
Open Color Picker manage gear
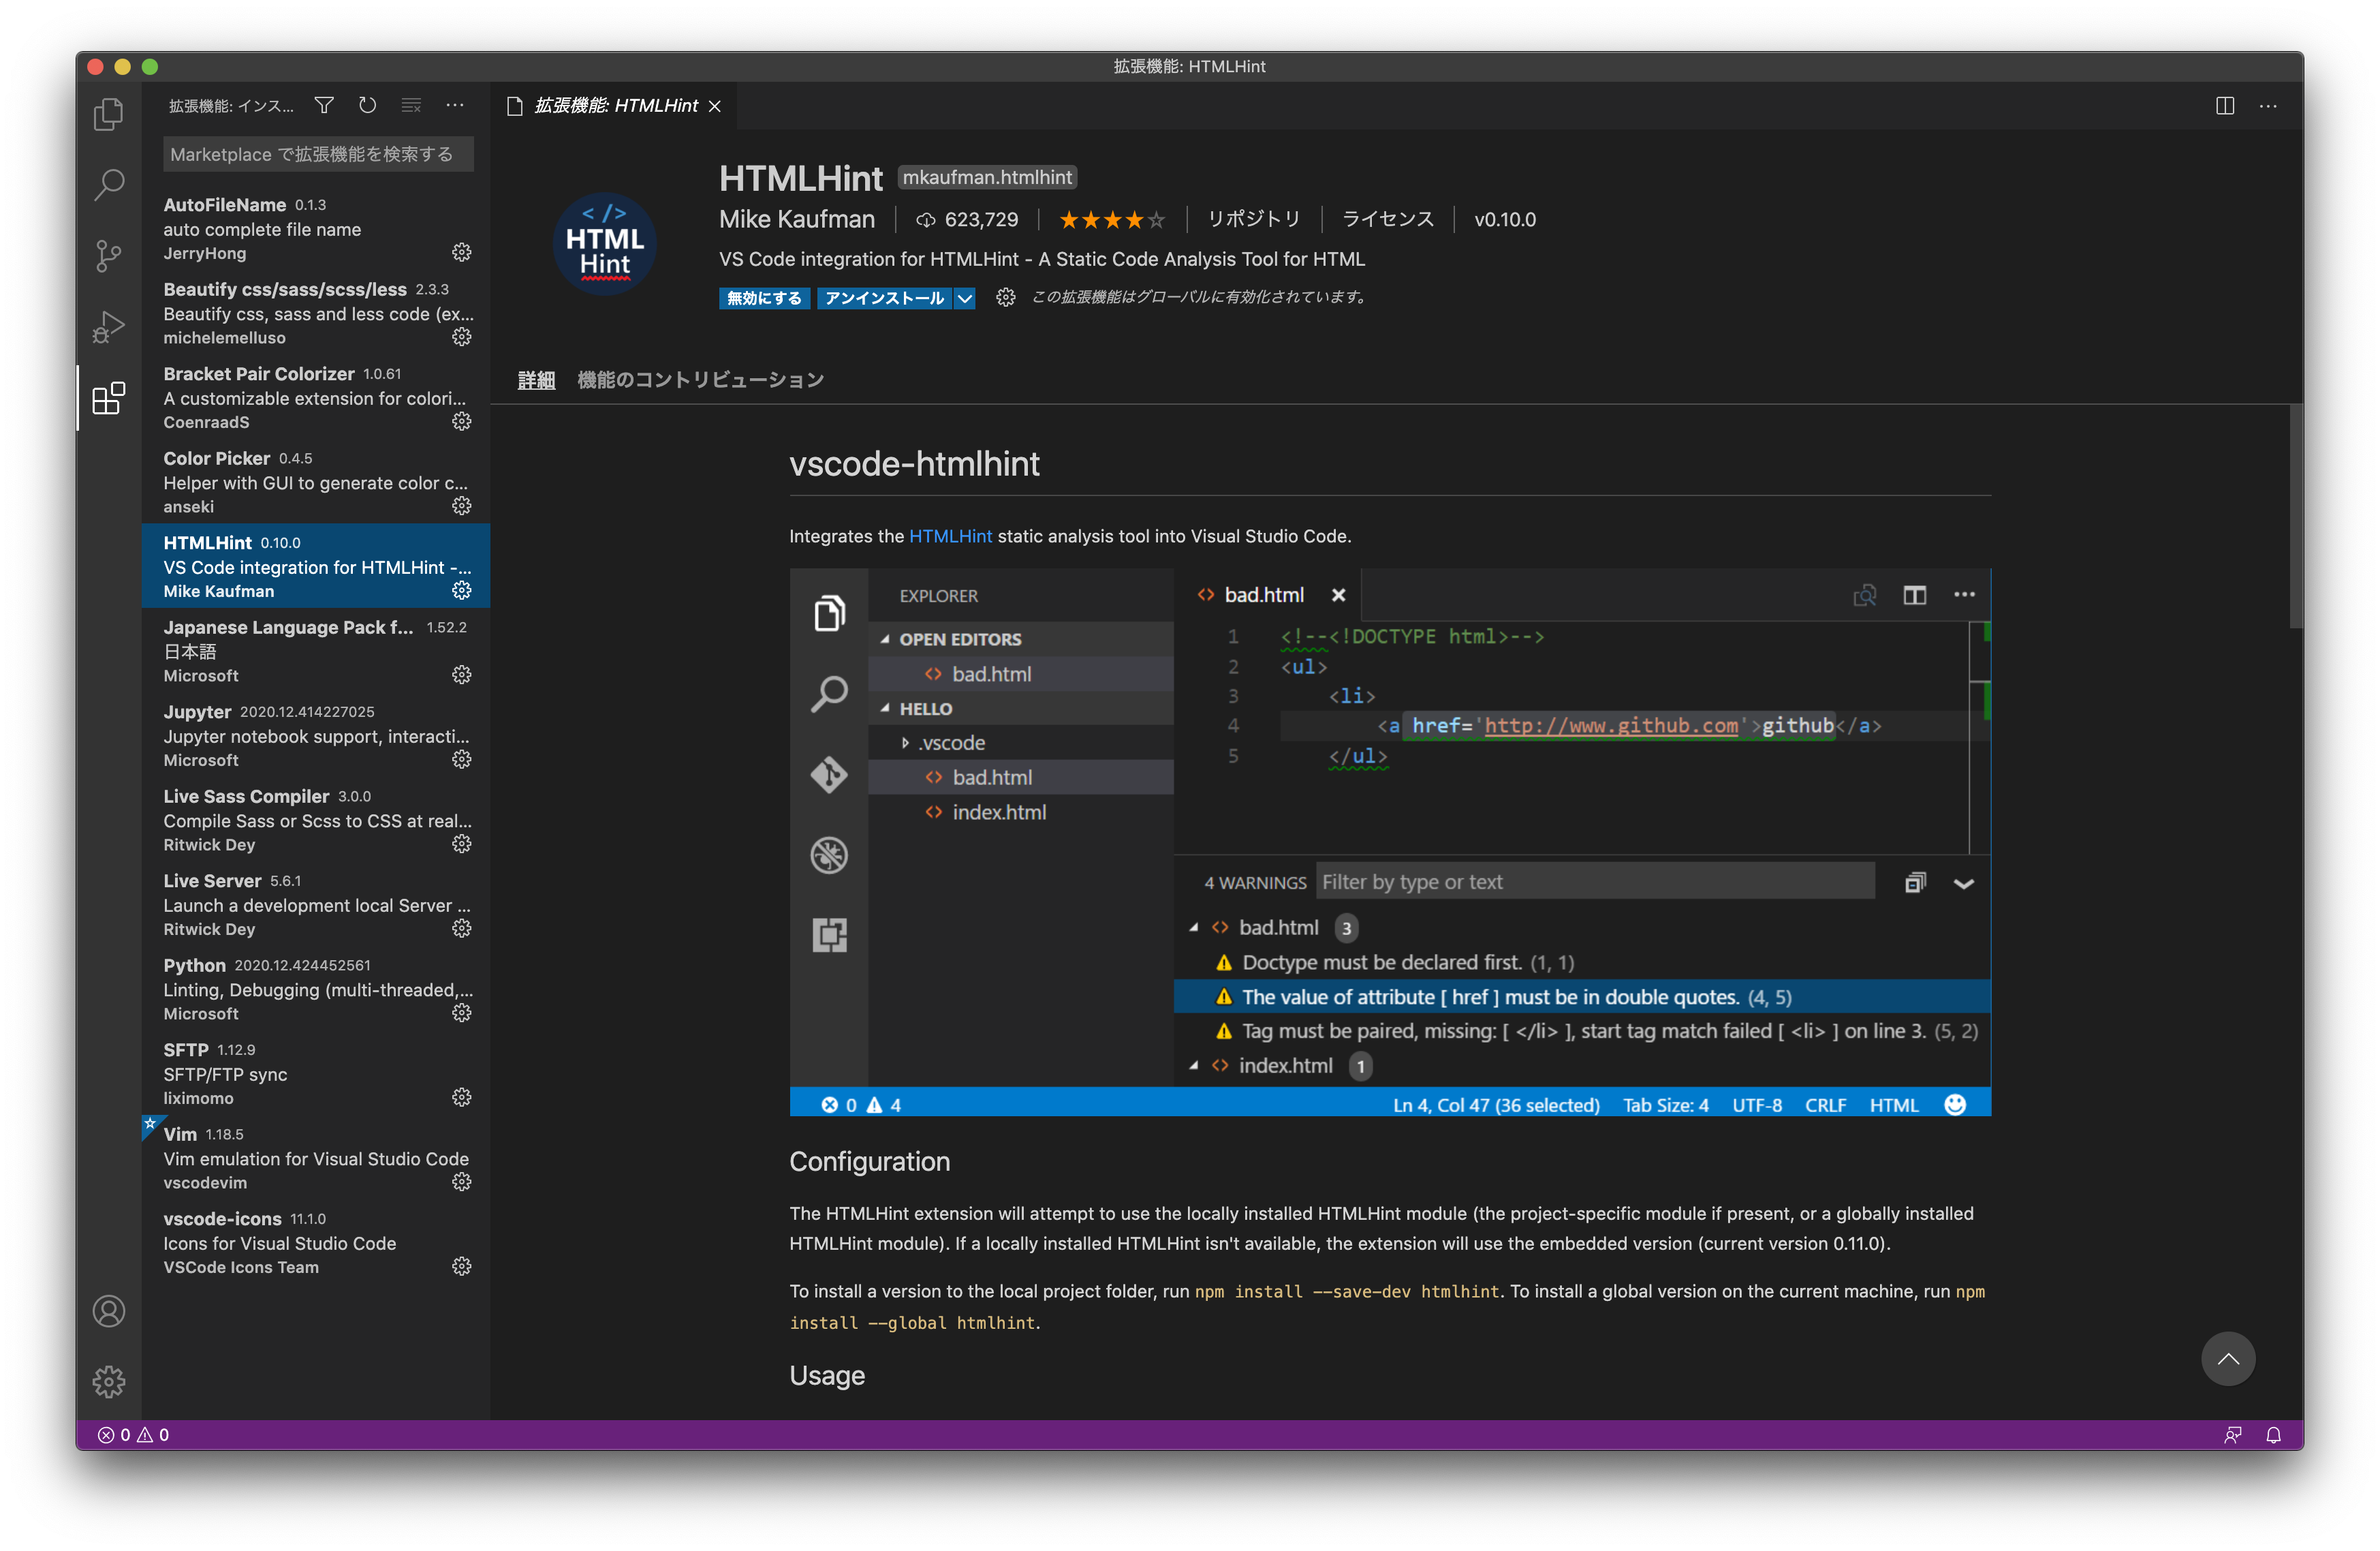[461, 506]
